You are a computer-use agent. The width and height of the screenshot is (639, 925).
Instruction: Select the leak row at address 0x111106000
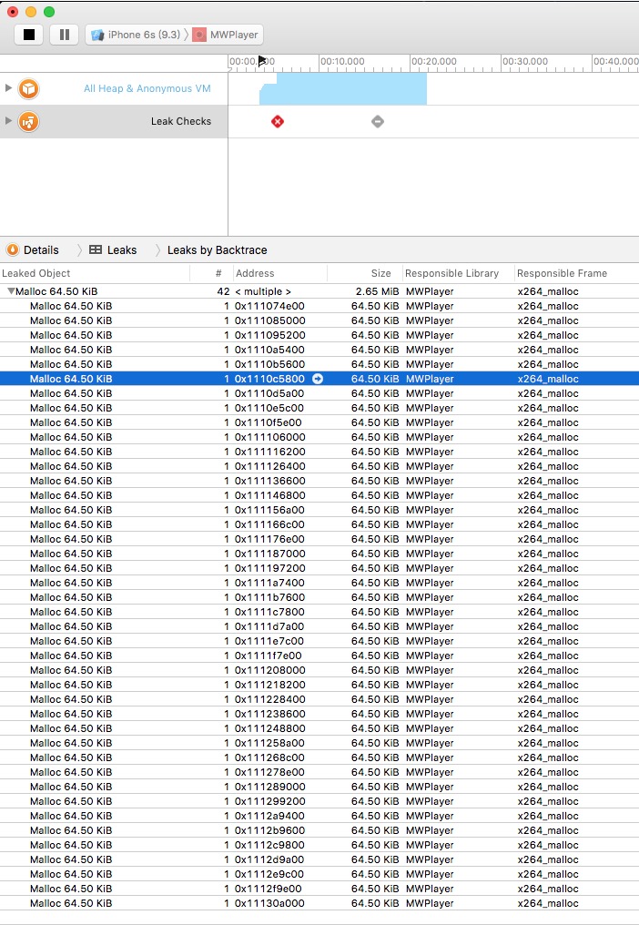coord(319,437)
